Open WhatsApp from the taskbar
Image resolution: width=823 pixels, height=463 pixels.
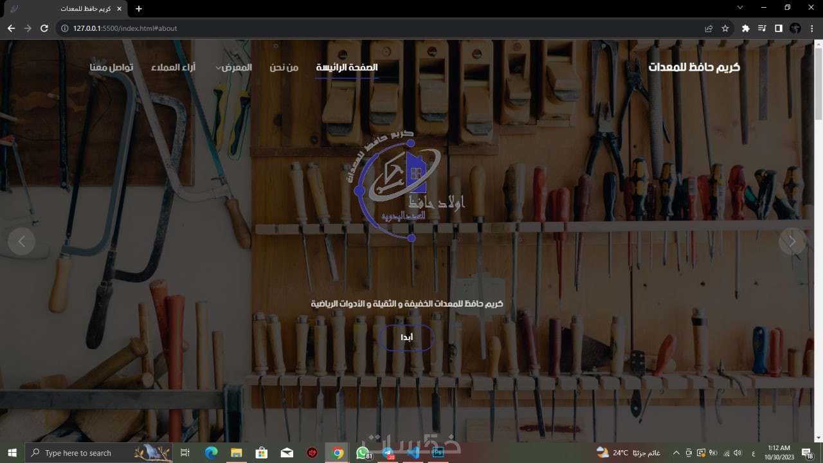click(363, 453)
